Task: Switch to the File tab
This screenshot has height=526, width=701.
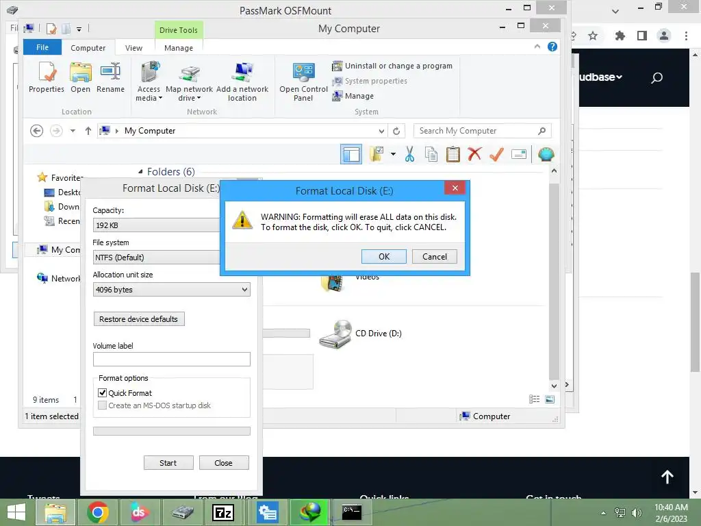Action: point(42,47)
